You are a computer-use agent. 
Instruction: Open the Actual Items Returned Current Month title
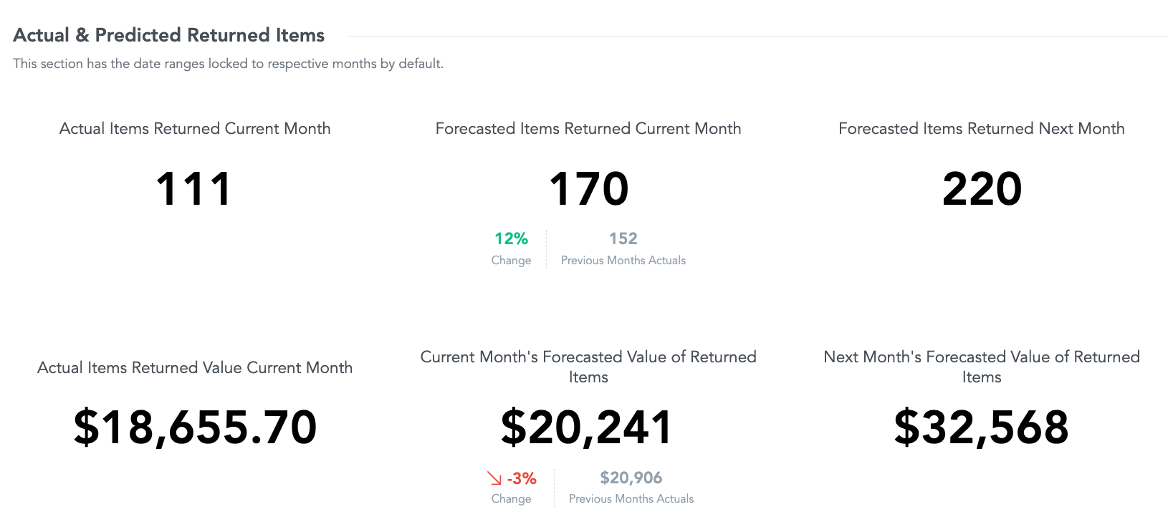(195, 129)
